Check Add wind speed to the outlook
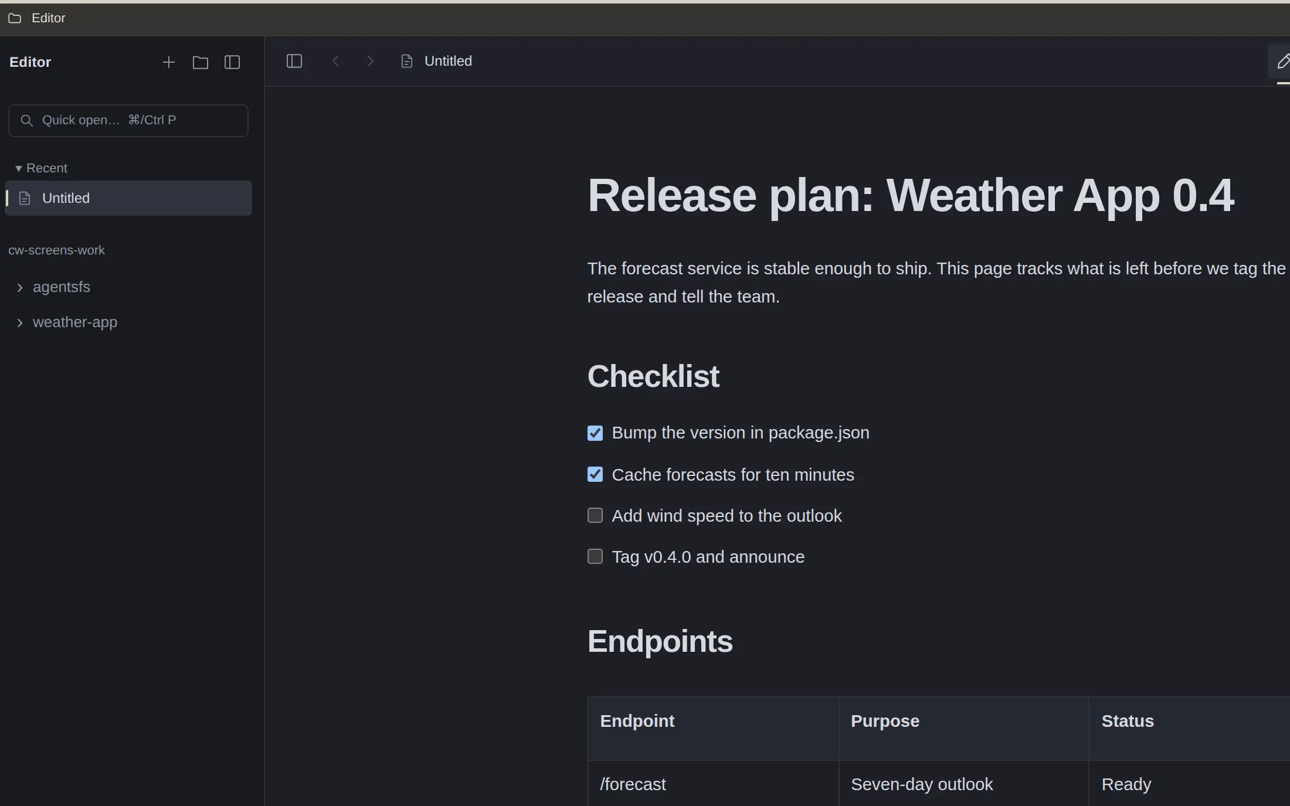Image resolution: width=1290 pixels, height=806 pixels. click(x=595, y=515)
